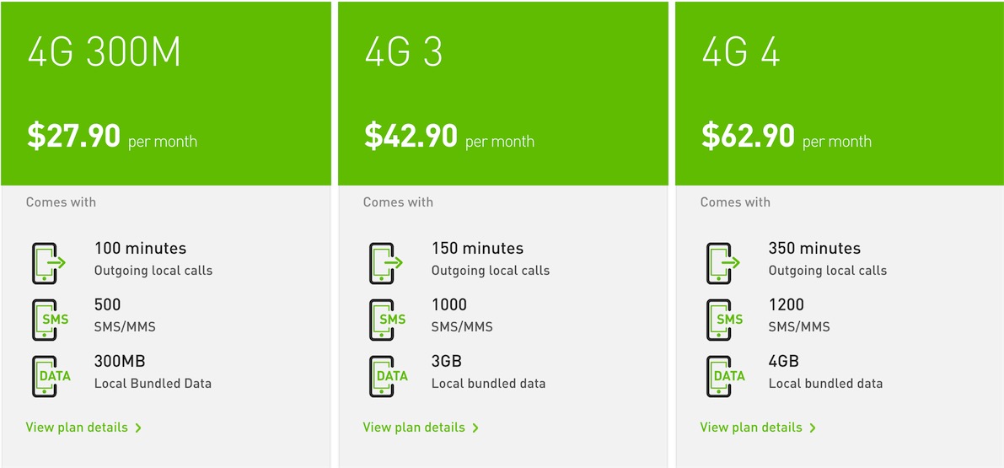Click the $27.90 per month price
Viewport: 1004px width, 468px height.
[111, 137]
